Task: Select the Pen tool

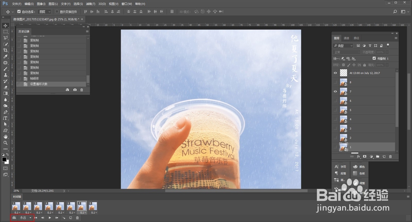Action: 5,112
